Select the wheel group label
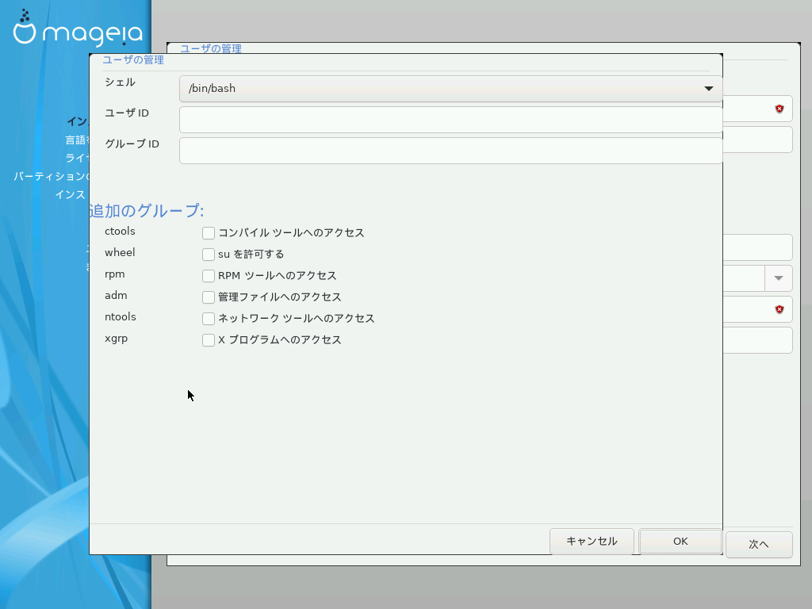Screen dimensions: 812x609 (x=120, y=253)
